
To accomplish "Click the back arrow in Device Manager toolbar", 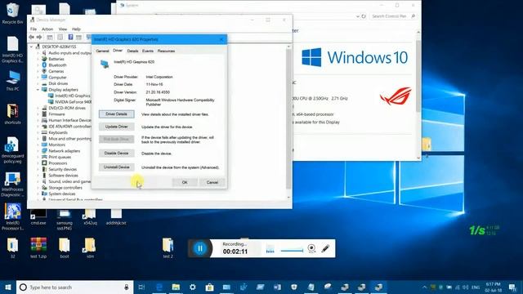I will click(32, 37).
